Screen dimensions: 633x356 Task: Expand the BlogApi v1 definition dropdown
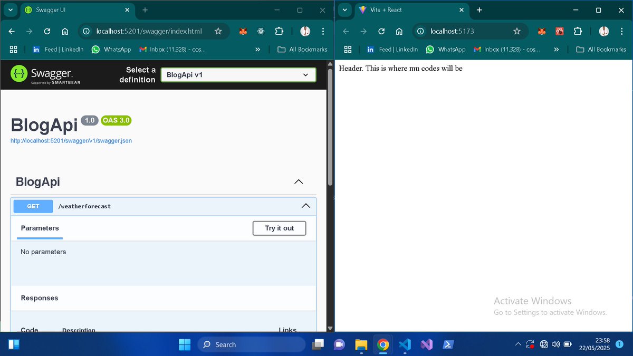(238, 74)
